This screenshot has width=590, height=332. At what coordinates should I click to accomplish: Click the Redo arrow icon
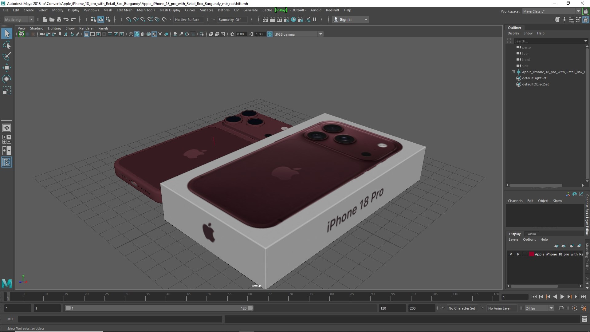click(73, 19)
